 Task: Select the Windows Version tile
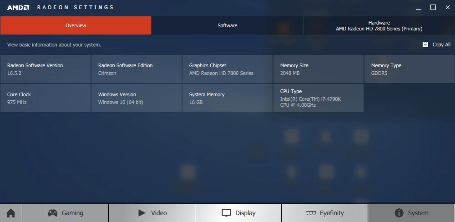coord(136,98)
